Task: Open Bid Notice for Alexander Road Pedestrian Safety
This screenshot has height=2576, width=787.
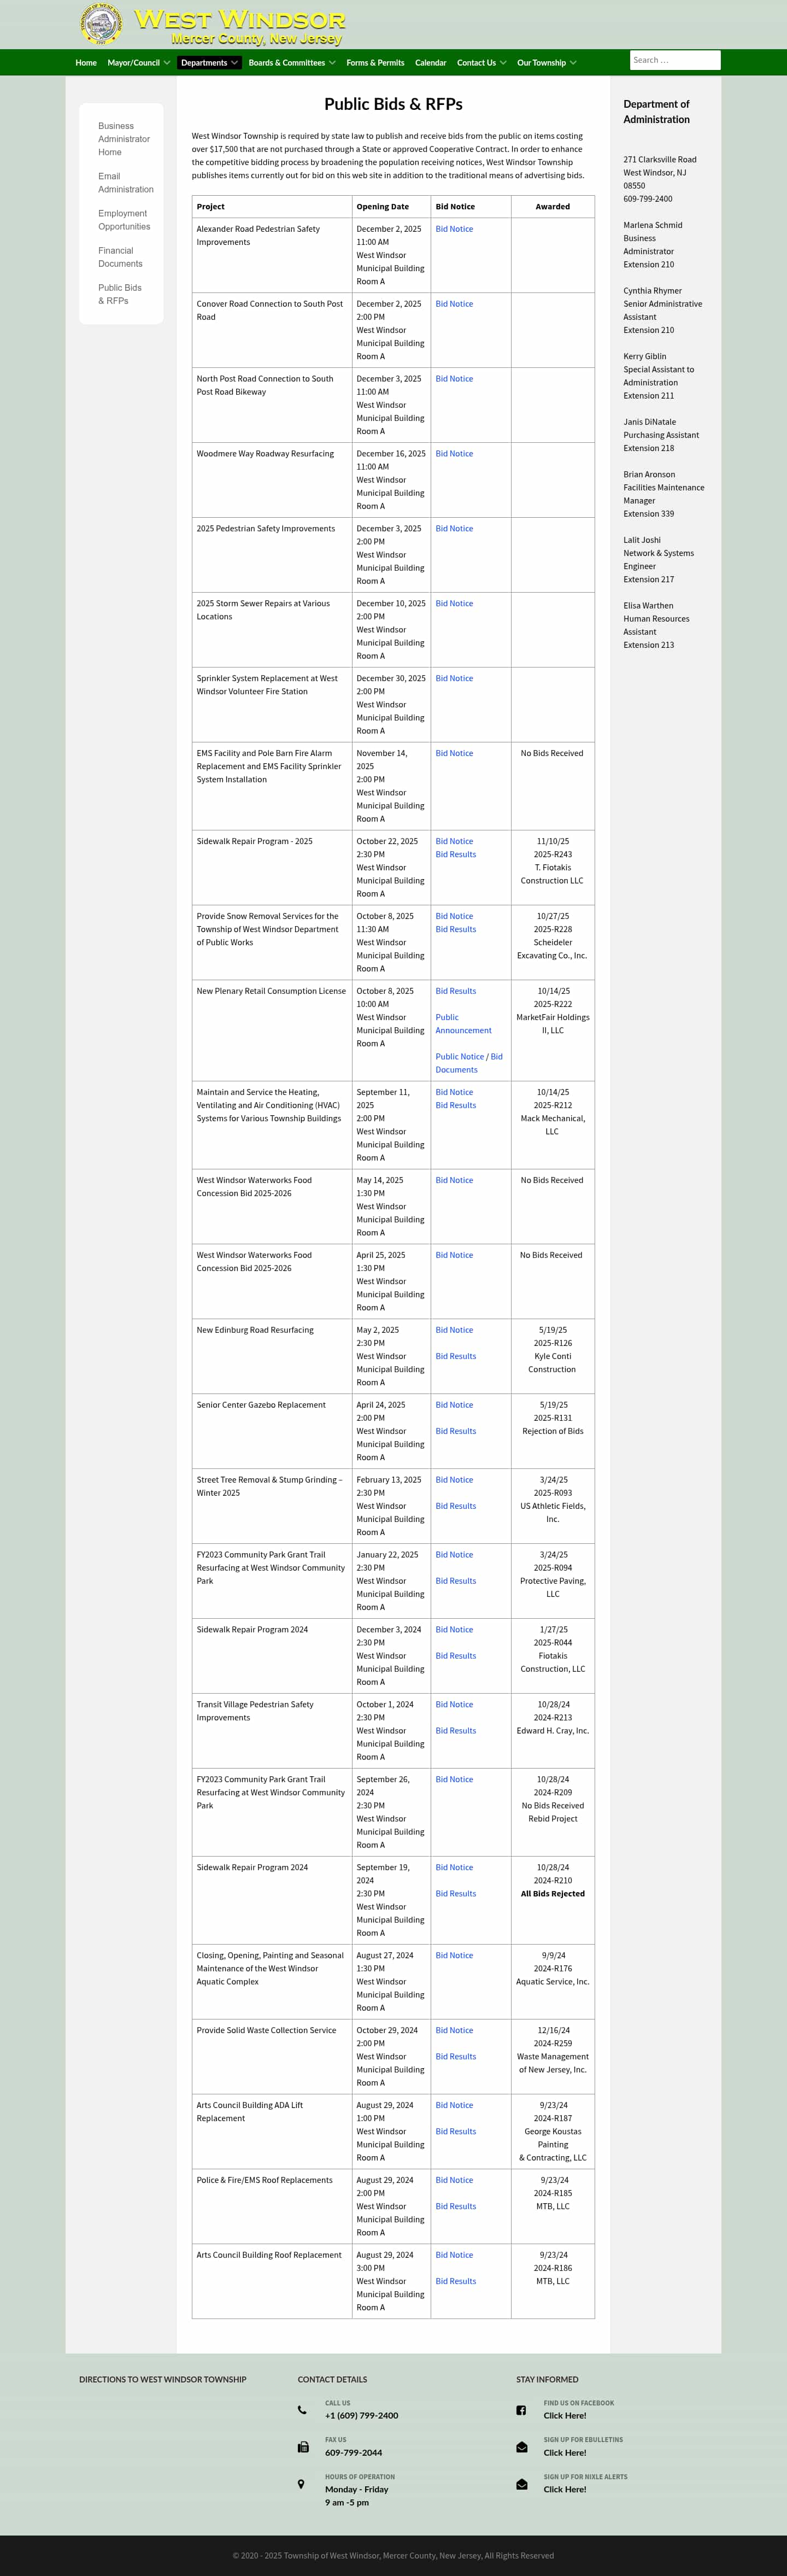Action: [x=454, y=229]
